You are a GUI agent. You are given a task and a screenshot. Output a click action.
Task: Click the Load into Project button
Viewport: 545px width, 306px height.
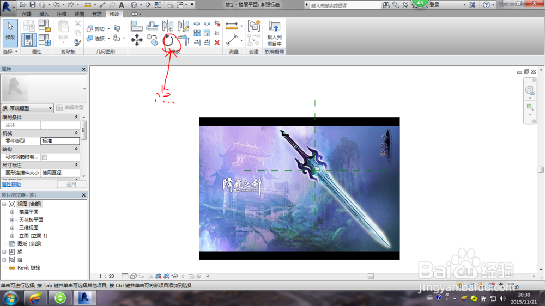[274, 33]
